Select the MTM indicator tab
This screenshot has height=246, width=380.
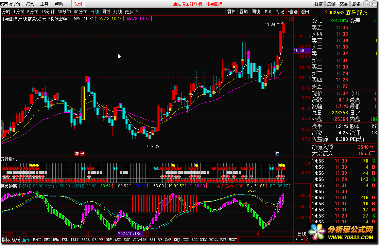[x=204, y=240]
